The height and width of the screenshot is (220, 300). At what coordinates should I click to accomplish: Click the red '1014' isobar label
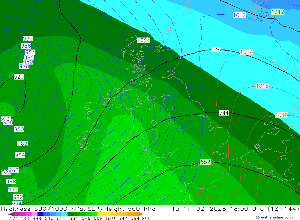pyautogui.click(x=246, y=52)
